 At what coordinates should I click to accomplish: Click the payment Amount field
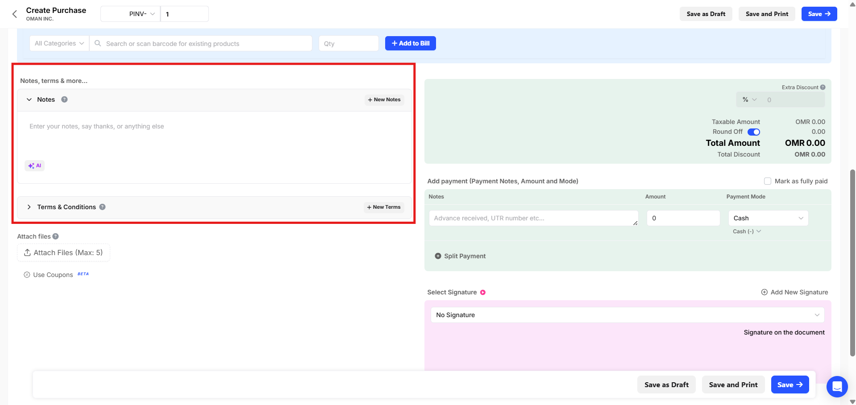click(x=683, y=218)
